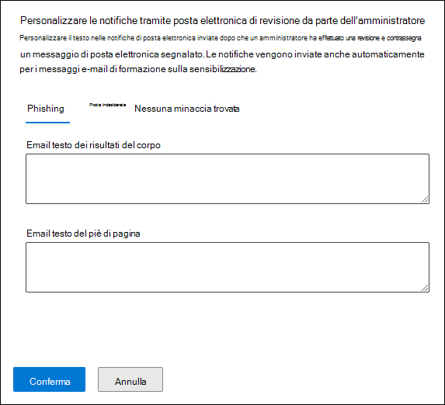Click the Personalizzare le notifiche dialog title
The height and width of the screenshot is (405, 445).
point(222,21)
